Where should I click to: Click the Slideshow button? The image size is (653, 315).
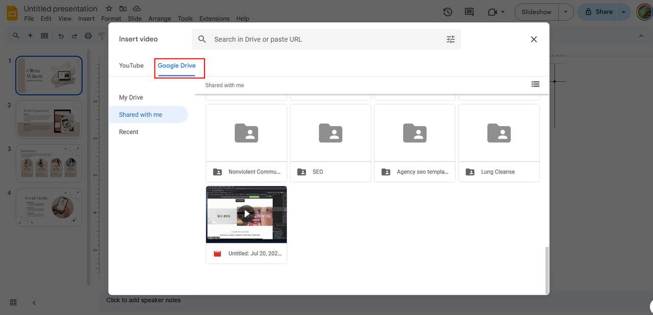click(x=537, y=12)
